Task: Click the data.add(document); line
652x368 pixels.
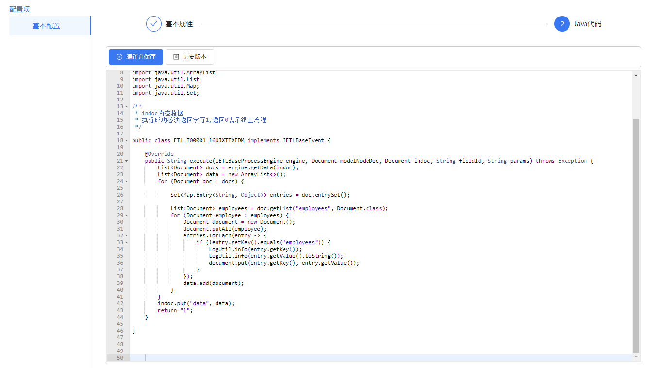Action: (x=214, y=283)
